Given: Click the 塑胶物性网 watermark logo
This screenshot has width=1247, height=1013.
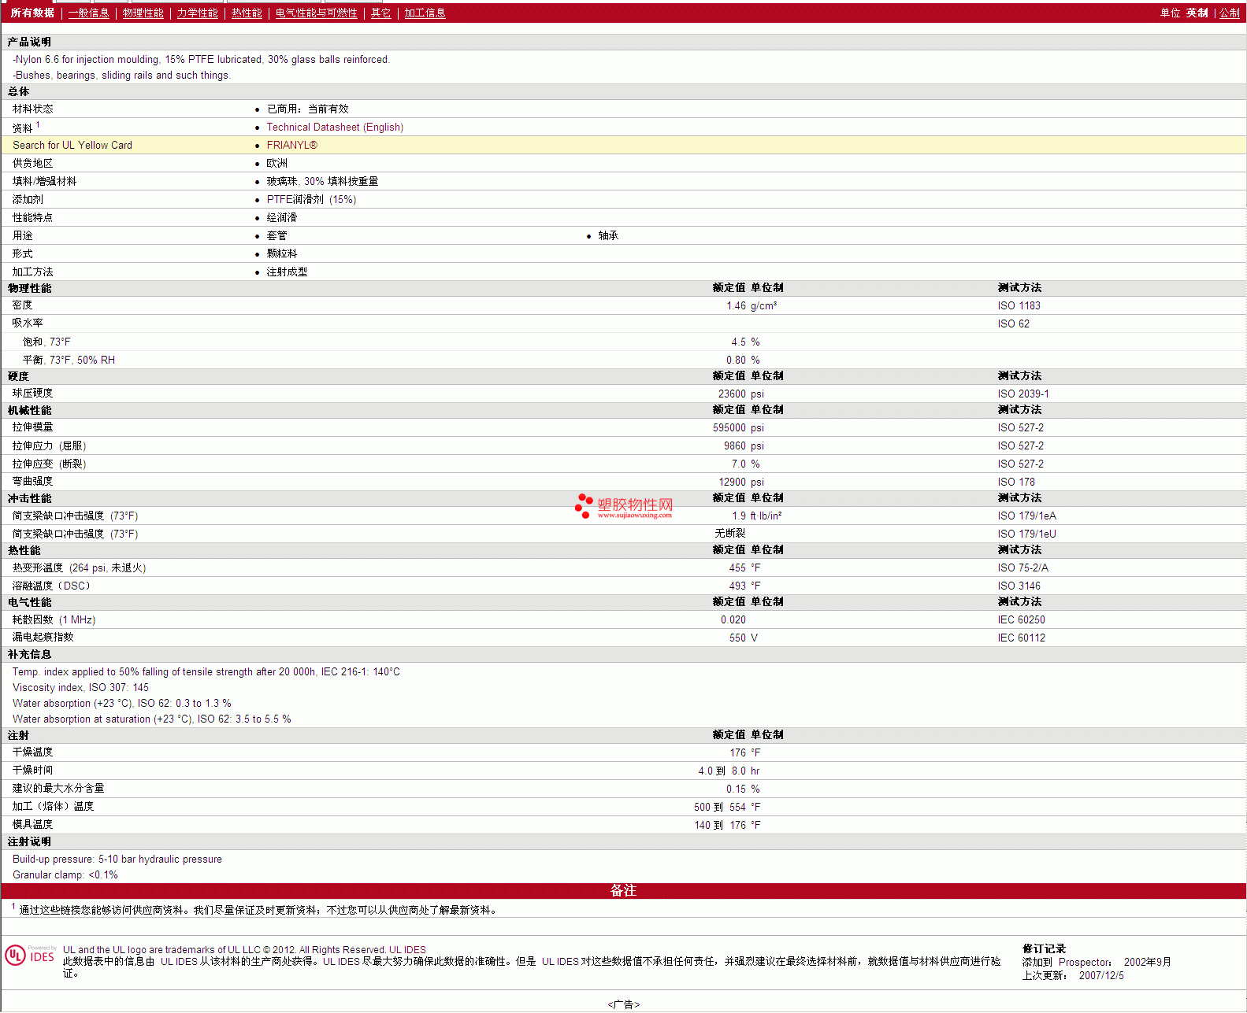Looking at the screenshot, I should point(624,506).
